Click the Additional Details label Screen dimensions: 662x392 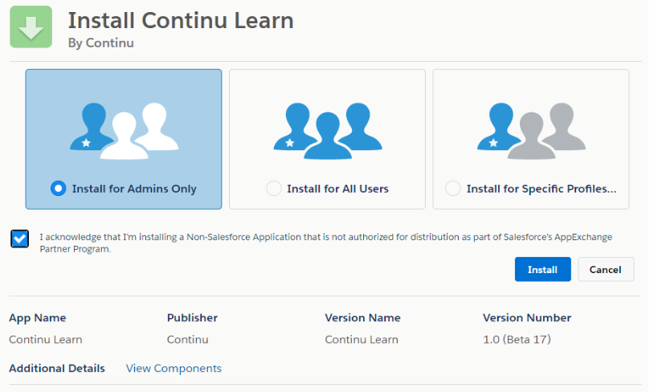57,369
